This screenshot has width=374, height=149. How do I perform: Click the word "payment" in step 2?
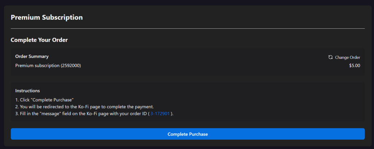click(x=144, y=107)
